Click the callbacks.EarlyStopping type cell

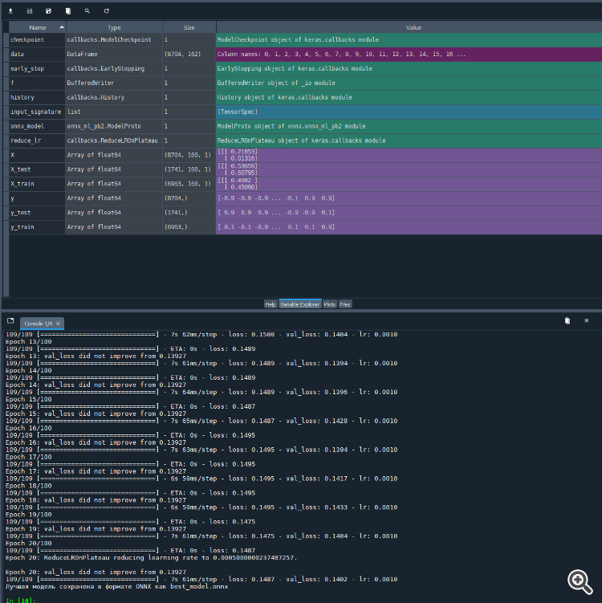114,69
